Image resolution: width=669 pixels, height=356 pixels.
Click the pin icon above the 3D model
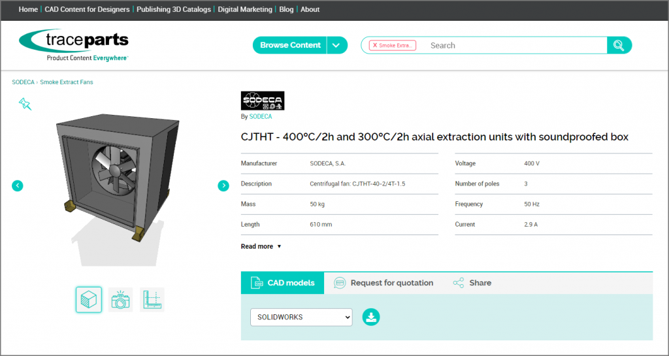[25, 104]
